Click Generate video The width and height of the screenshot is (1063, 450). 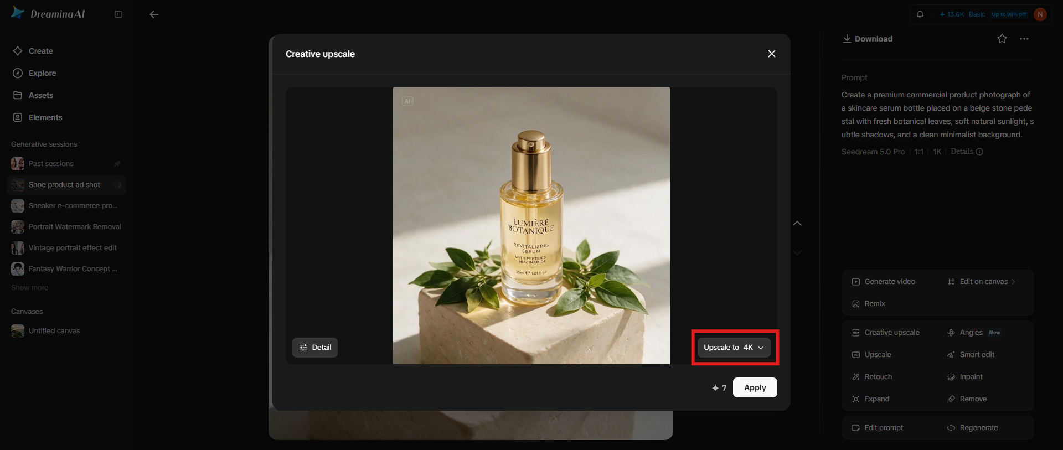(x=884, y=282)
